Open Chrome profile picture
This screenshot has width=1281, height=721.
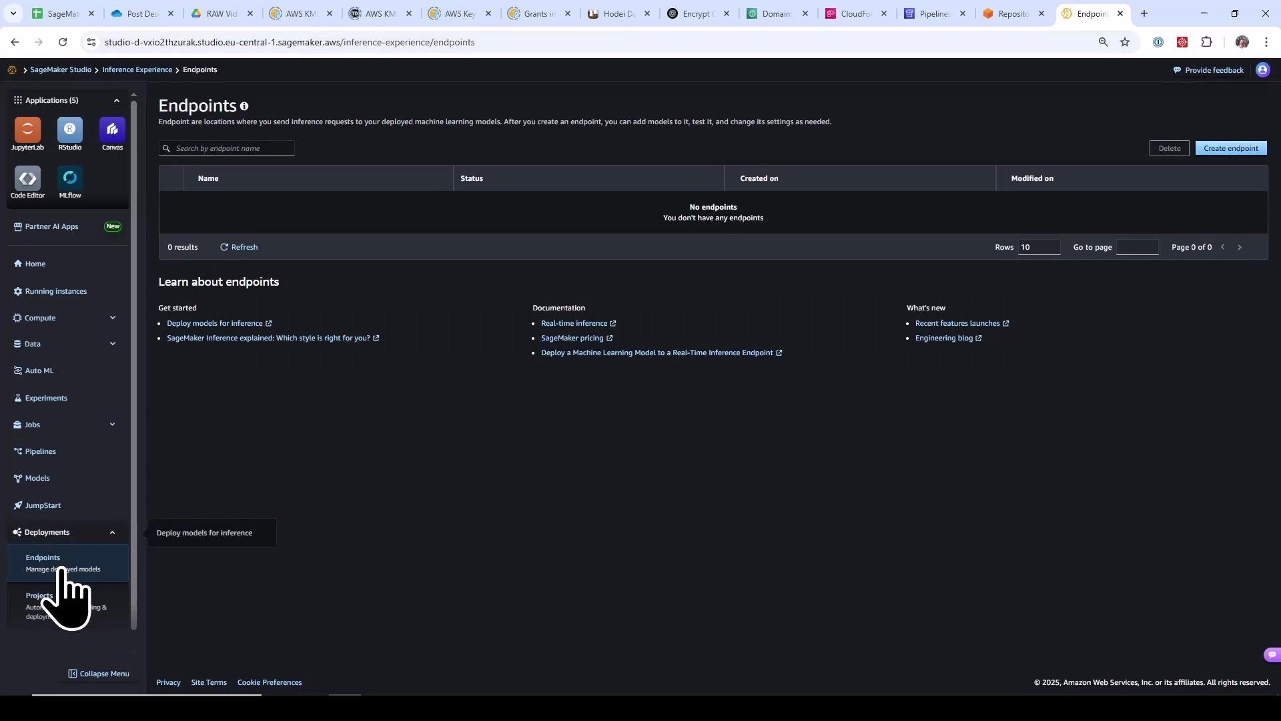(1242, 42)
